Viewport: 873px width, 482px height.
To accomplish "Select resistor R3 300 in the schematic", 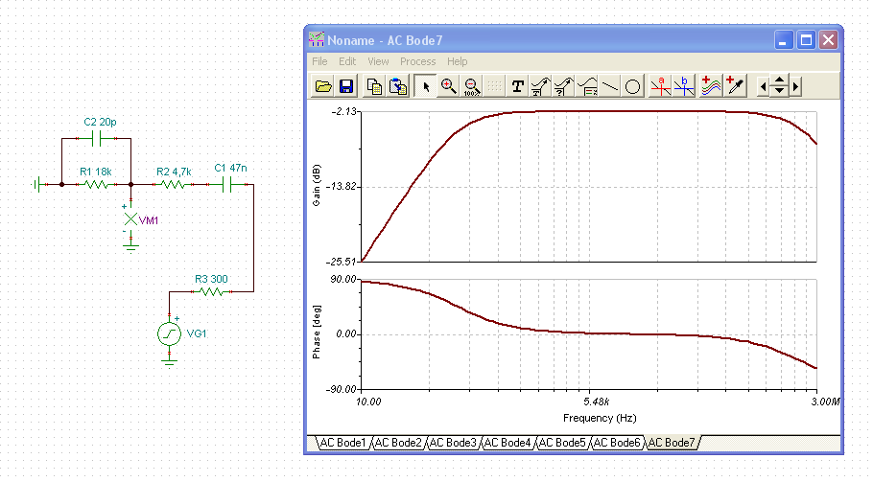I will point(212,291).
